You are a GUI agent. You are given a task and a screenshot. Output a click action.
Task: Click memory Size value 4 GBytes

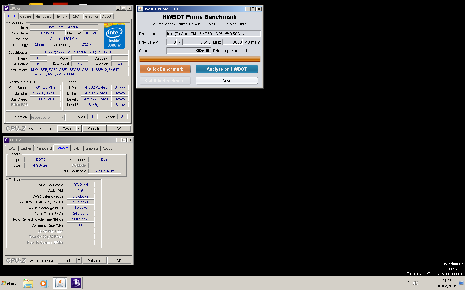pyautogui.click(x=40, y=165)
